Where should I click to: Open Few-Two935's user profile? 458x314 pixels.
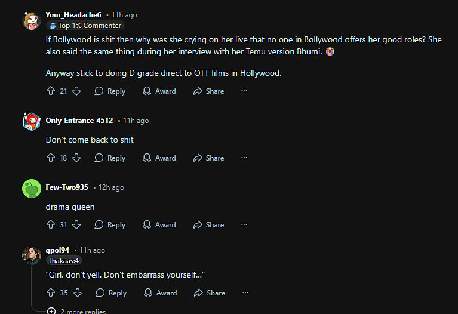pyautogui.click(x=67, y=187)
